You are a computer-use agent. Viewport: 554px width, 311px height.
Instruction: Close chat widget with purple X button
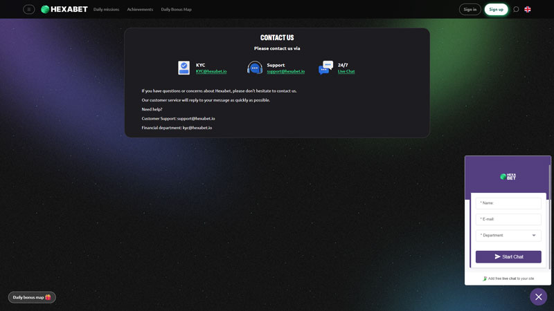[539, 297]
